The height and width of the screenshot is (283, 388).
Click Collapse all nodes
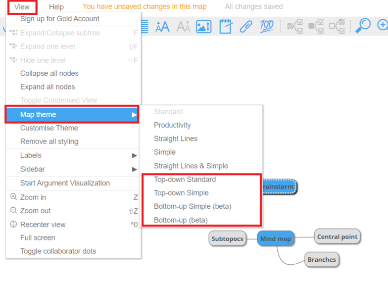point(50,73)
